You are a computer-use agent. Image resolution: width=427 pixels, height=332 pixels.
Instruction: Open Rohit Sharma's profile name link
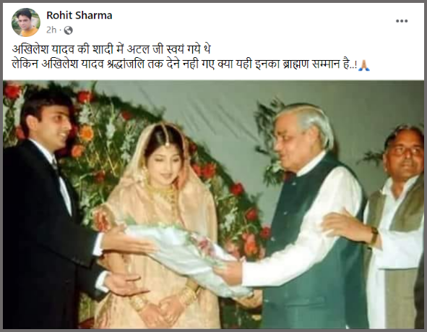79,15
